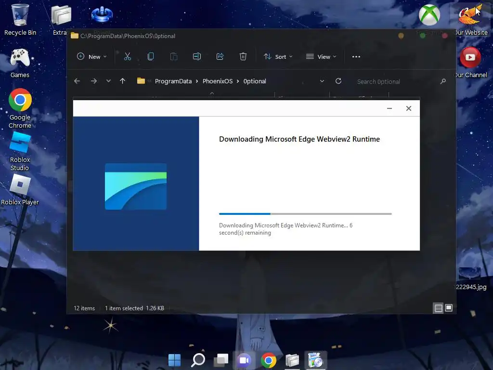
Task: Go up one folder level in Explorer
Action: [123, 81]
